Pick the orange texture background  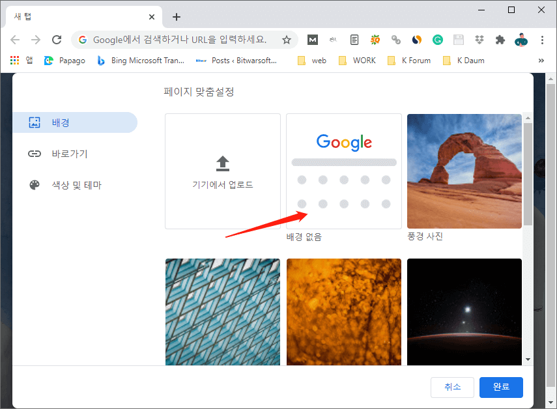344,312
